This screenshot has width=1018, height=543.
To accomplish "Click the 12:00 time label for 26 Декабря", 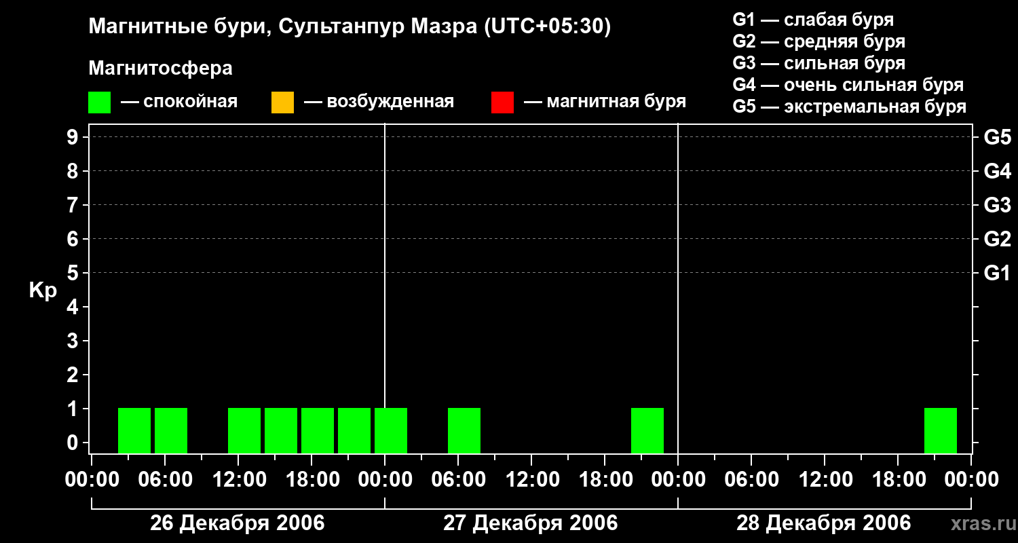I will click(238, 480).
